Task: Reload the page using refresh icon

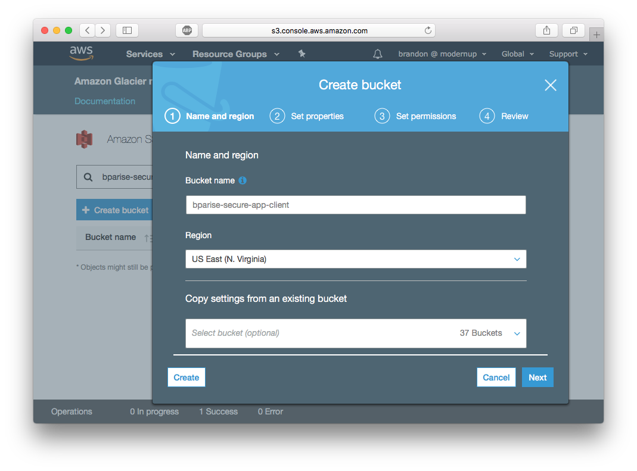Action: pos(427,30)
